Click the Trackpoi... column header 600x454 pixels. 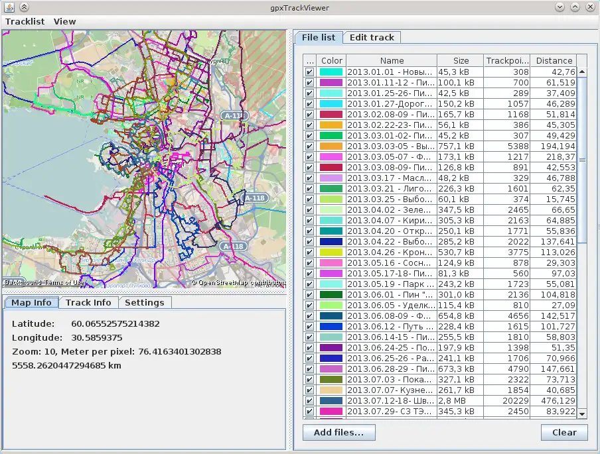coord(507,60)
